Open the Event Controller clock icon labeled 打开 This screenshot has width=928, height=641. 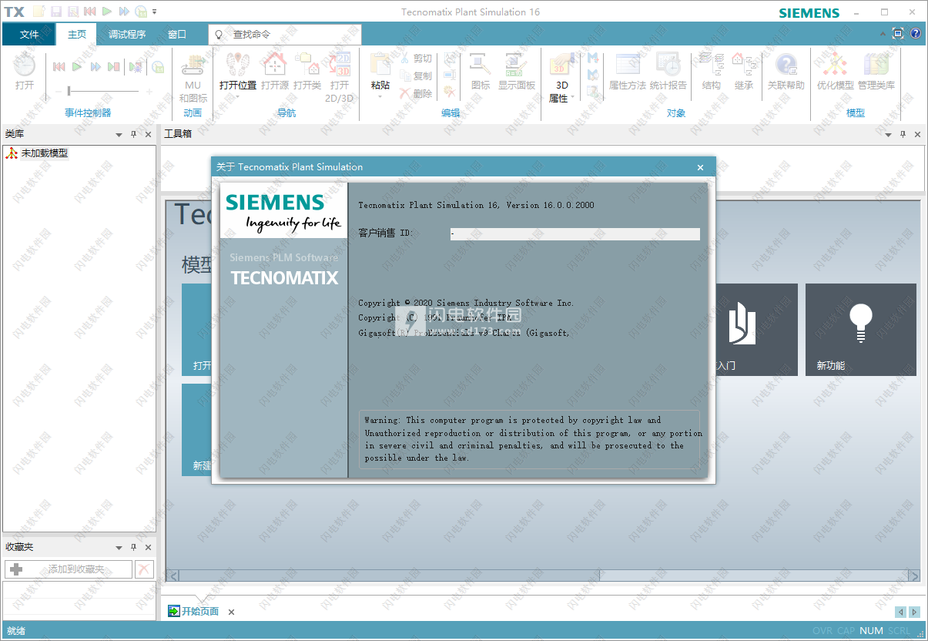pos(25,65)
